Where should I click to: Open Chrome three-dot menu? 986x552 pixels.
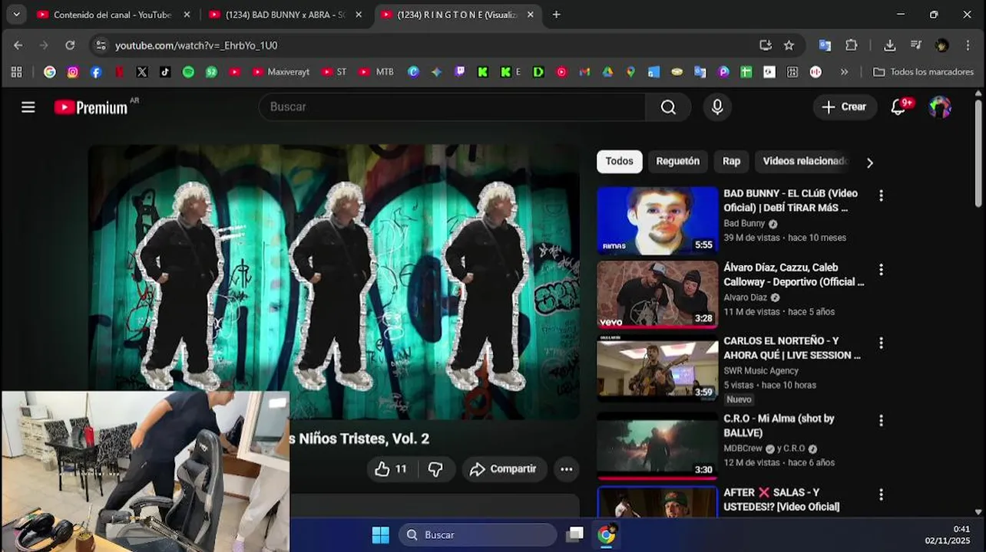[967, 45]
